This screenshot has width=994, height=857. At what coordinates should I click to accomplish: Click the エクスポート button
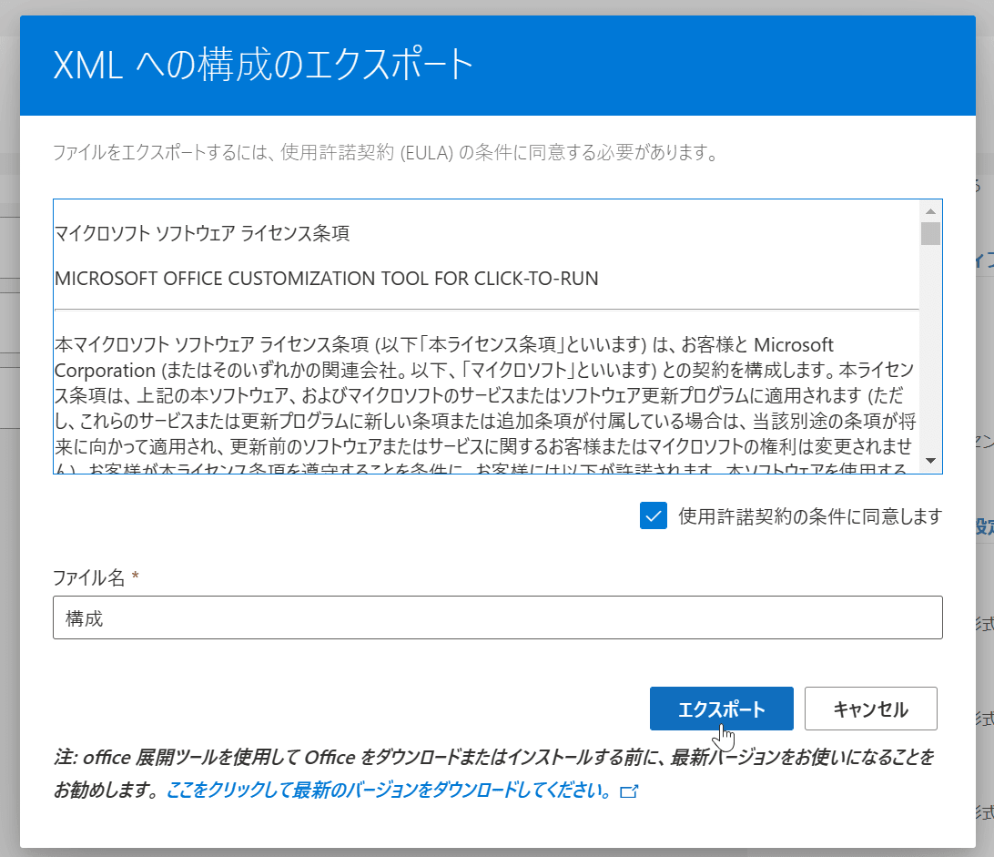click(722, 709)
